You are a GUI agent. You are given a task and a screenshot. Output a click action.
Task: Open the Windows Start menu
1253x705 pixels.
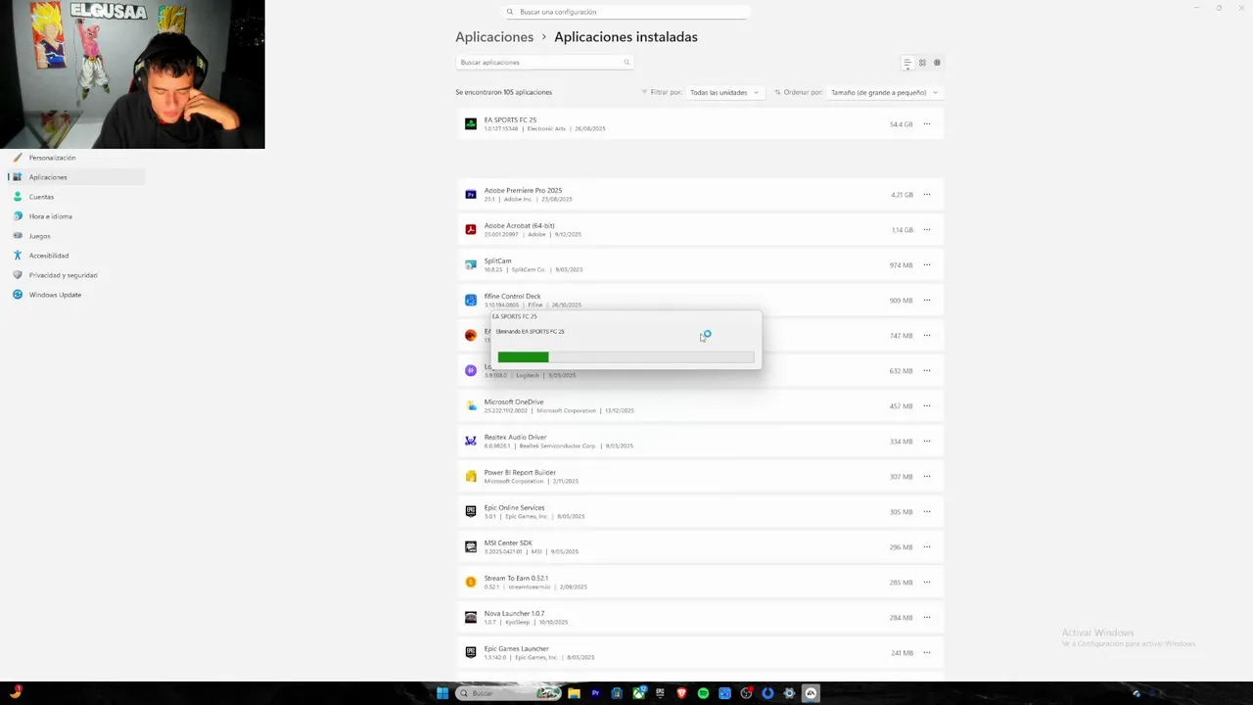[x=442, y=693]
